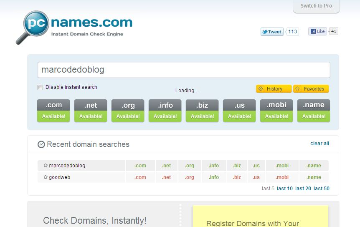This screenshot has width=360, height=227.
Task: Select the .us Available tile
Action: [x=239, y=111]
